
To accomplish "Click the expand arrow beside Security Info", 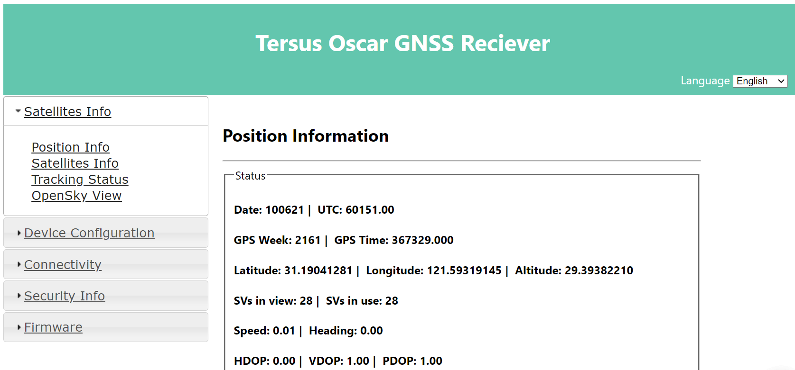I will [x=19, y=296].
